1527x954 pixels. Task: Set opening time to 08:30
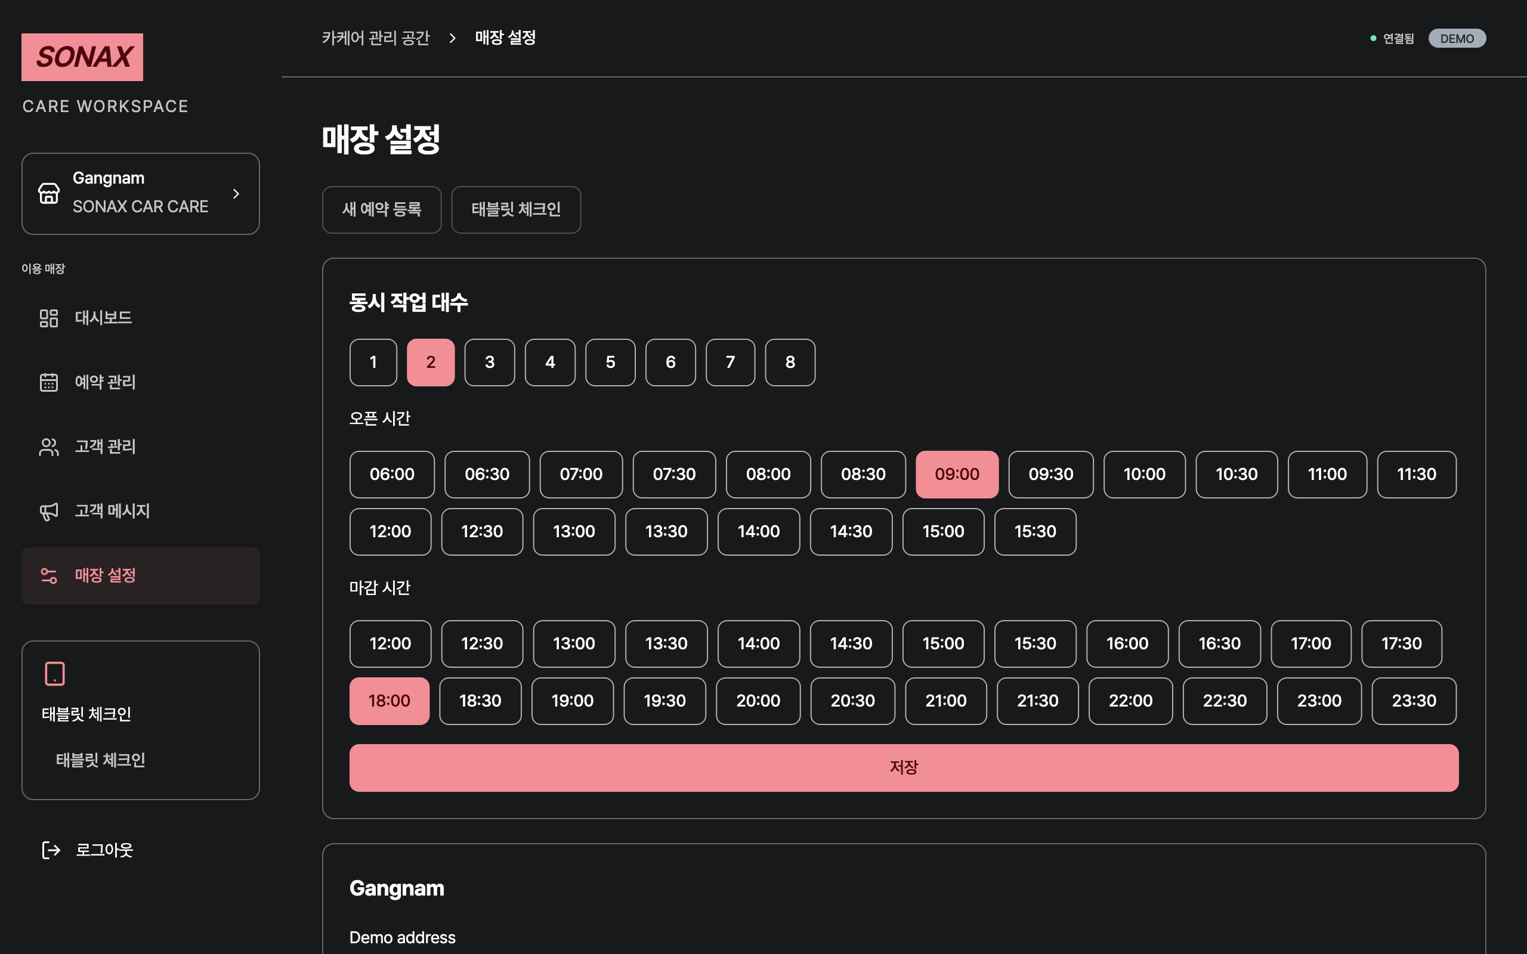click(863, 475)
